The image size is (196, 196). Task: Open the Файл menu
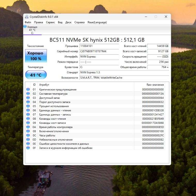pos(28,22)
